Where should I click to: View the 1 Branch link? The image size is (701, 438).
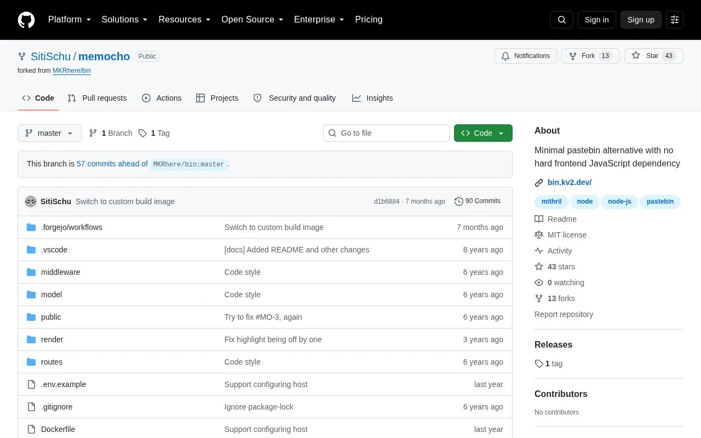(111, 133)
